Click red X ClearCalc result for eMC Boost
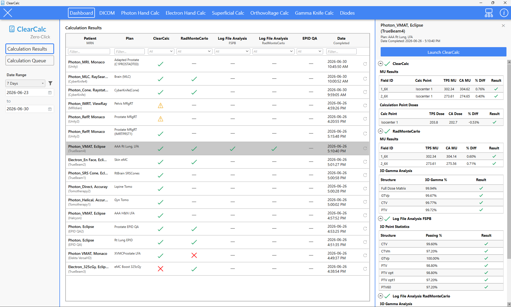 160,269
